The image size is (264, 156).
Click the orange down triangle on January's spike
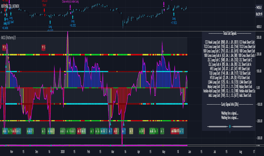pyautogui.click(x=69, y=63)
